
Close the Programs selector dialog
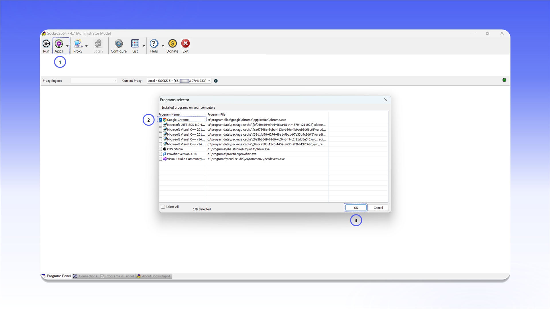386,100
